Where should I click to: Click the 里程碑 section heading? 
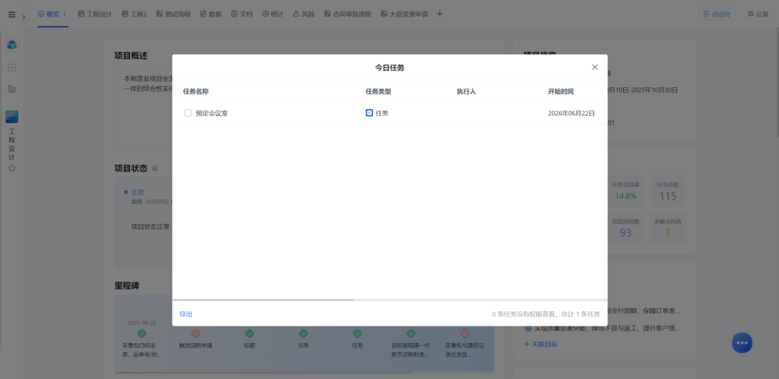(127, 286)
